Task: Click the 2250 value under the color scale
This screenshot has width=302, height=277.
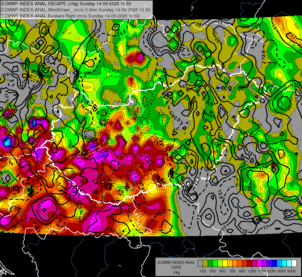Action: pos(272,271)
